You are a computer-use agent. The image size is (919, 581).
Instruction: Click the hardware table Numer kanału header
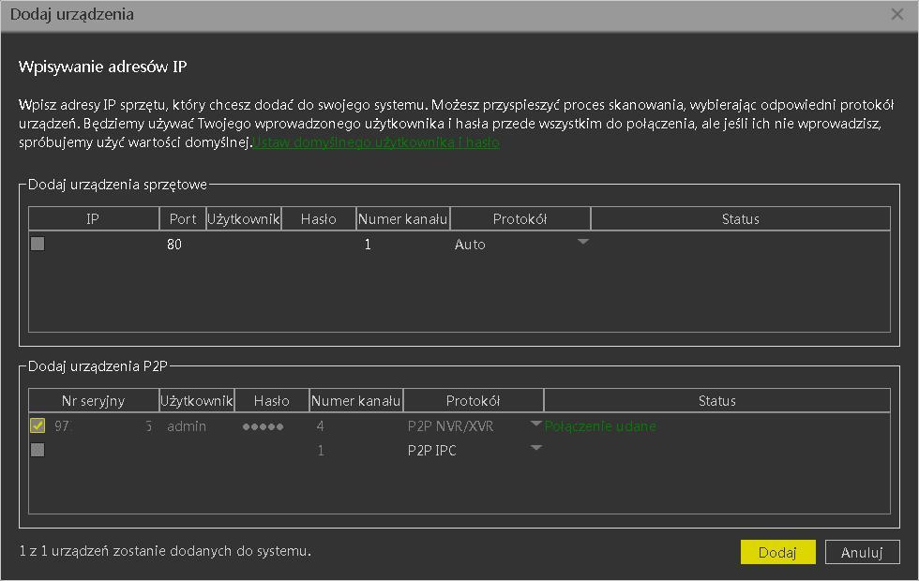[403, 219]
